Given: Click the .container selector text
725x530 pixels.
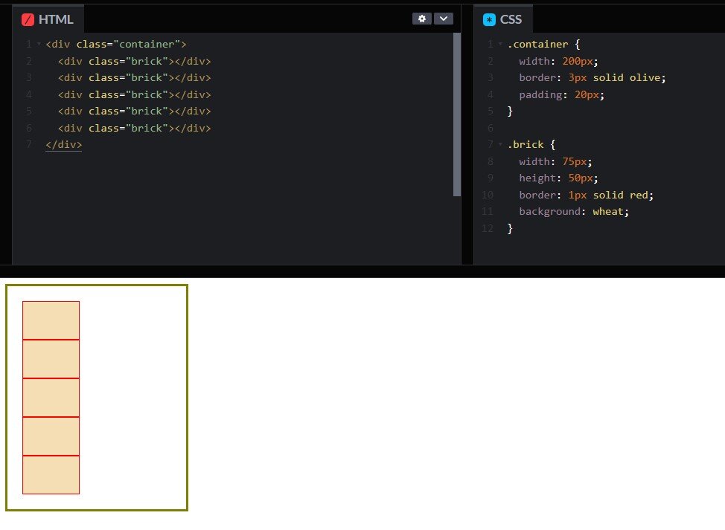Looking at the screenshot, I should (537, 45).
